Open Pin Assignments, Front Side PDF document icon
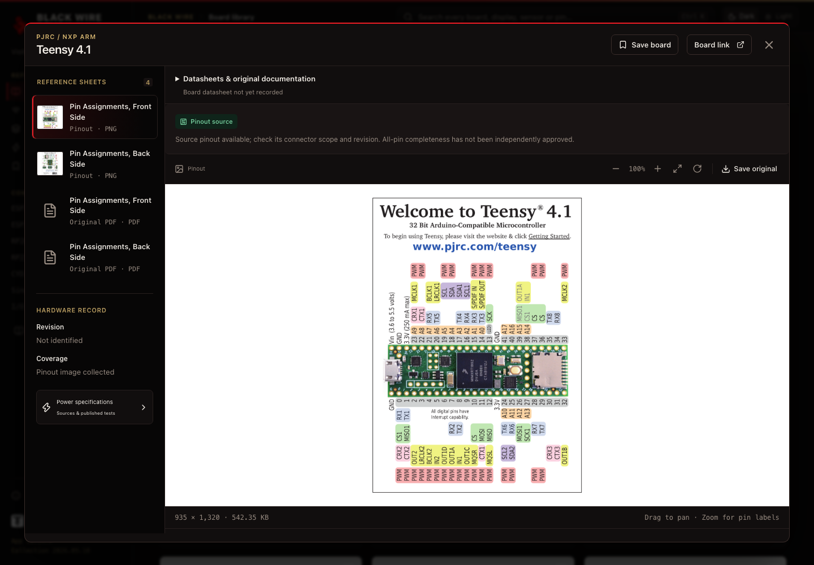Screen dimensions: 814x565 click(x=50, y=211)
